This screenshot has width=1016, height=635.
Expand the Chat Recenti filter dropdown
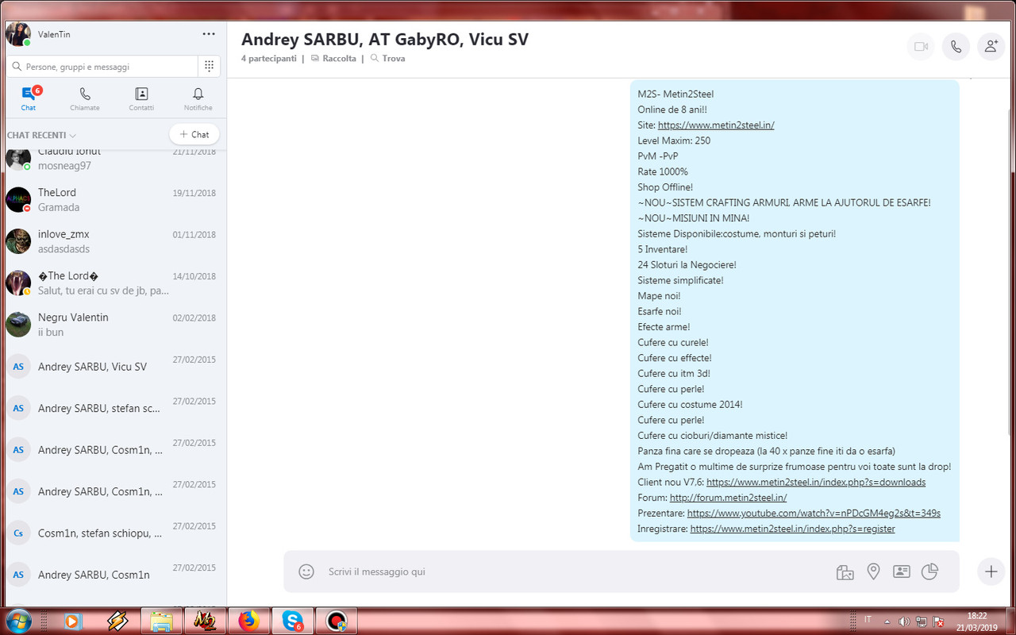pos(41,135)
